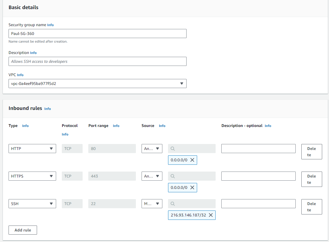The height and width of the screenshot is (242, 329).
Task: Delete the HTTP inbound rule
Action: coord(312,152)
